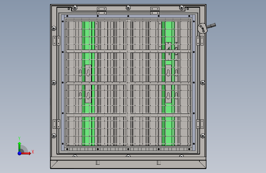
Task: Select the lower hinge bracket on right frame side
Action: pos(200,124)
